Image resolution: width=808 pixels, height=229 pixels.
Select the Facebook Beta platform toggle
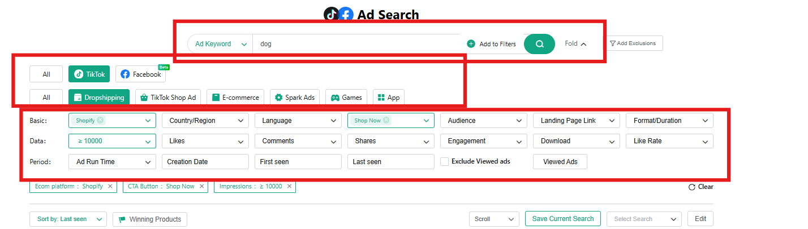[x=140, y=74]
